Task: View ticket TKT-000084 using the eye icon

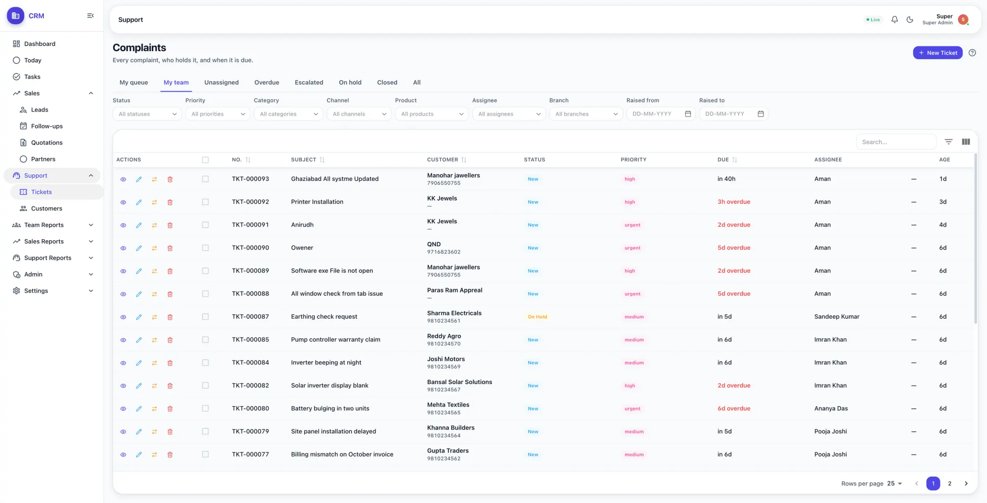Action: pyautogui.click(x=123, y=363)
